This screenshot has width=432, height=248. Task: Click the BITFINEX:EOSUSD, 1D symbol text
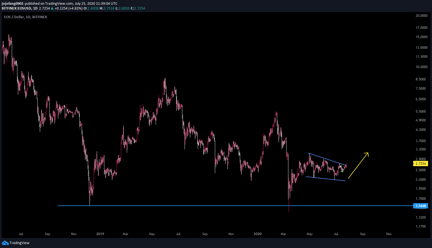click(20, 8)
